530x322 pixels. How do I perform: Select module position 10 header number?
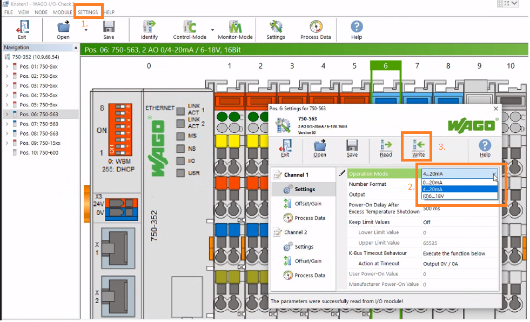pos(511,66)
